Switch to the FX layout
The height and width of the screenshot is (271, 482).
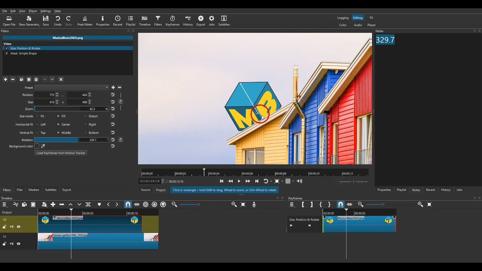371,18
